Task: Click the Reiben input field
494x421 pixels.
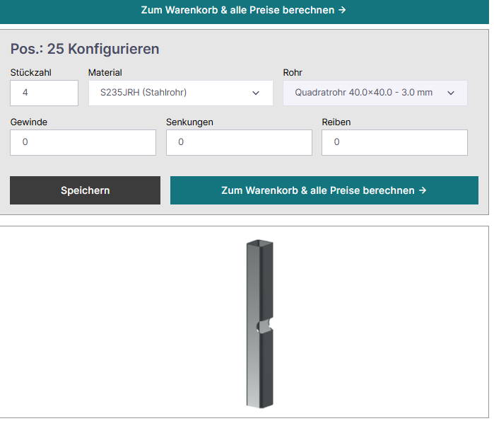Action: coord(394,142)
